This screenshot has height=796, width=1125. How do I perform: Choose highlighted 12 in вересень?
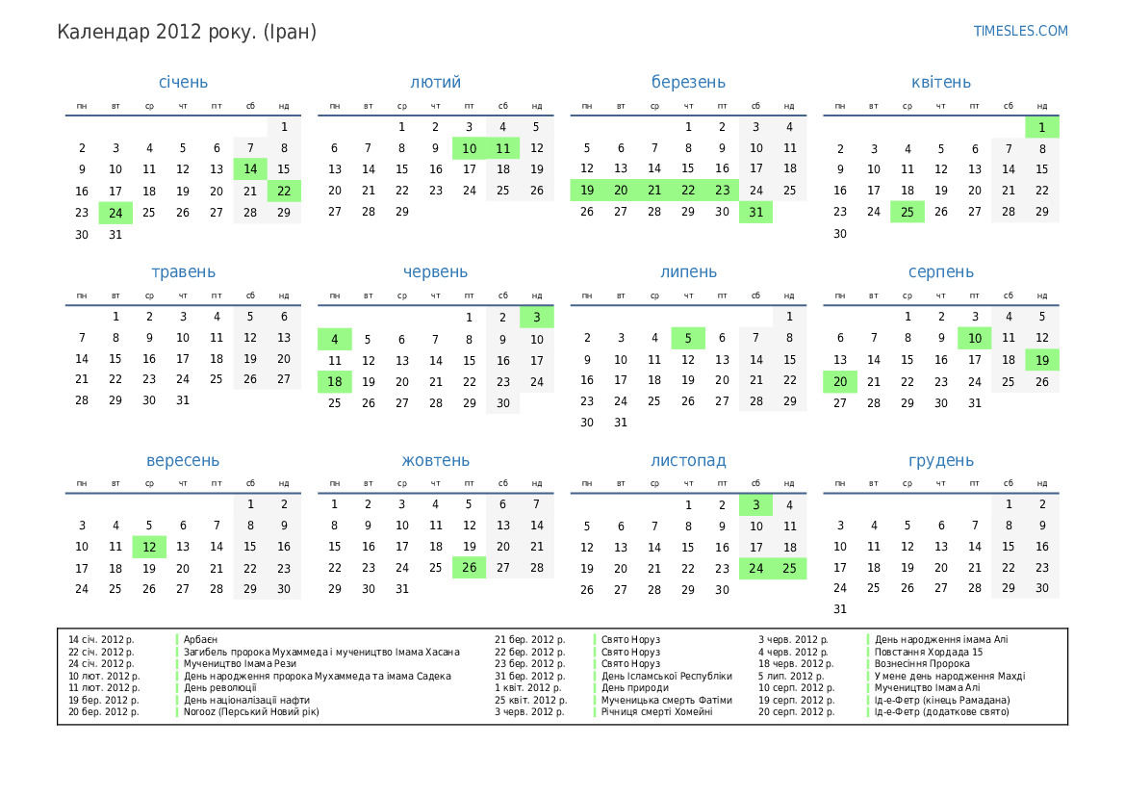pos(149,547)
